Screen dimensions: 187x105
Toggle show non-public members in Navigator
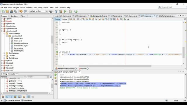[15, 97]
